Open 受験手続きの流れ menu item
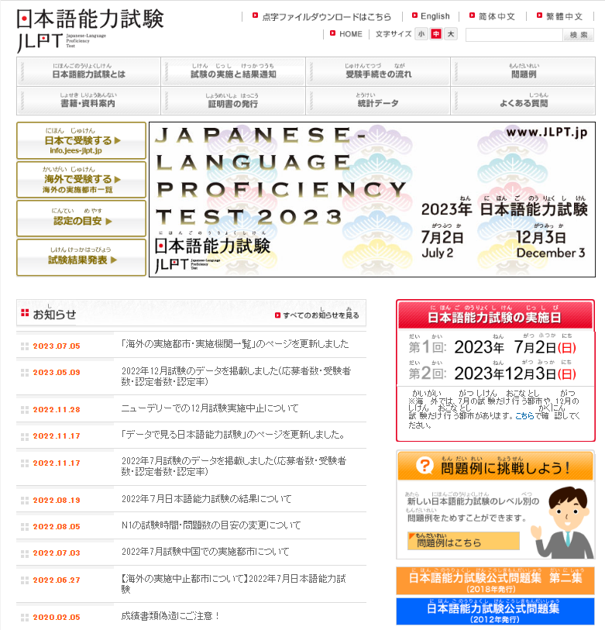Image resolution: width=605 pixels, height=630 pixels. click(x=379, y=71)
